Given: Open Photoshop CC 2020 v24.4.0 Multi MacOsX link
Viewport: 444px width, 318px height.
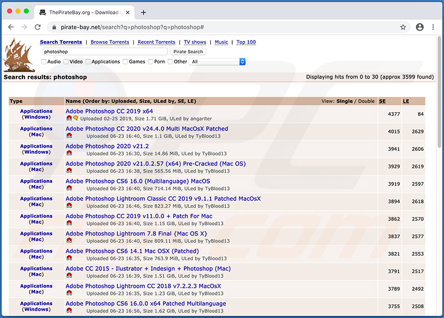Looking at the screenshot, I should [147, 129].
